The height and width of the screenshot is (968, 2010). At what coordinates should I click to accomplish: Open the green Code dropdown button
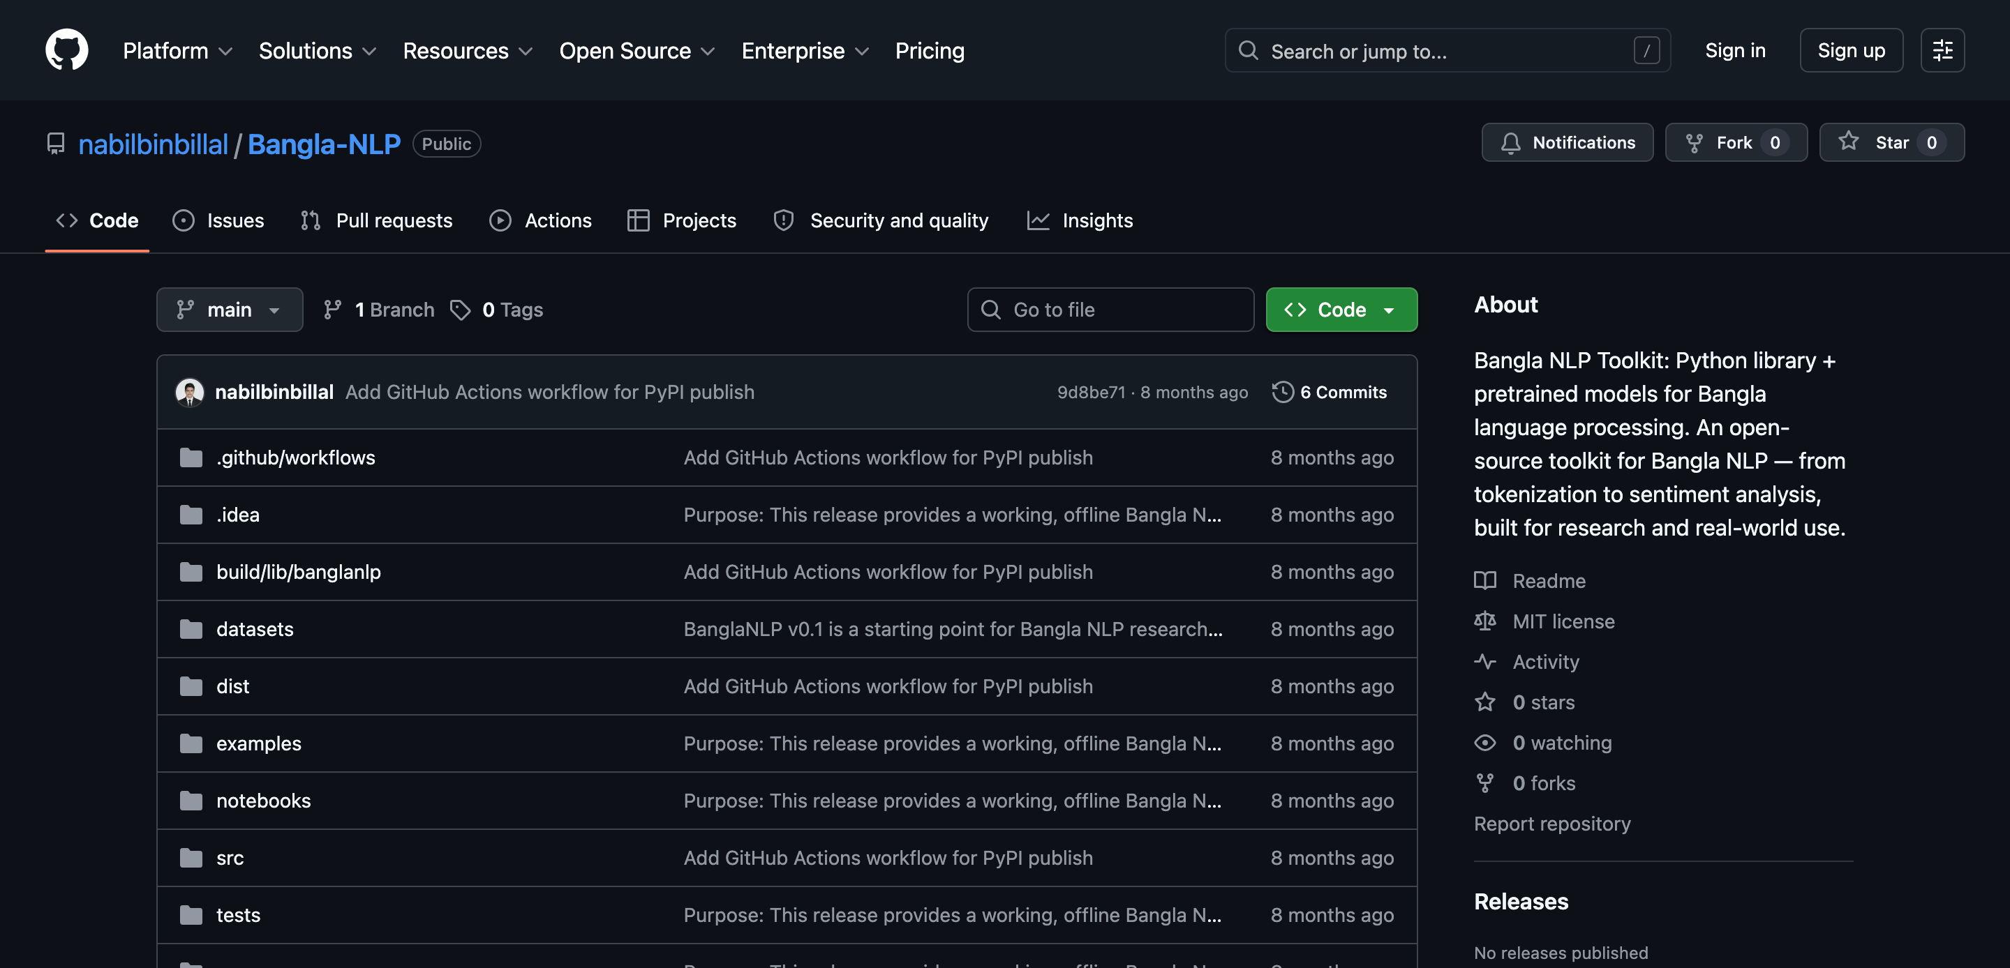(x=1341, y=310)
